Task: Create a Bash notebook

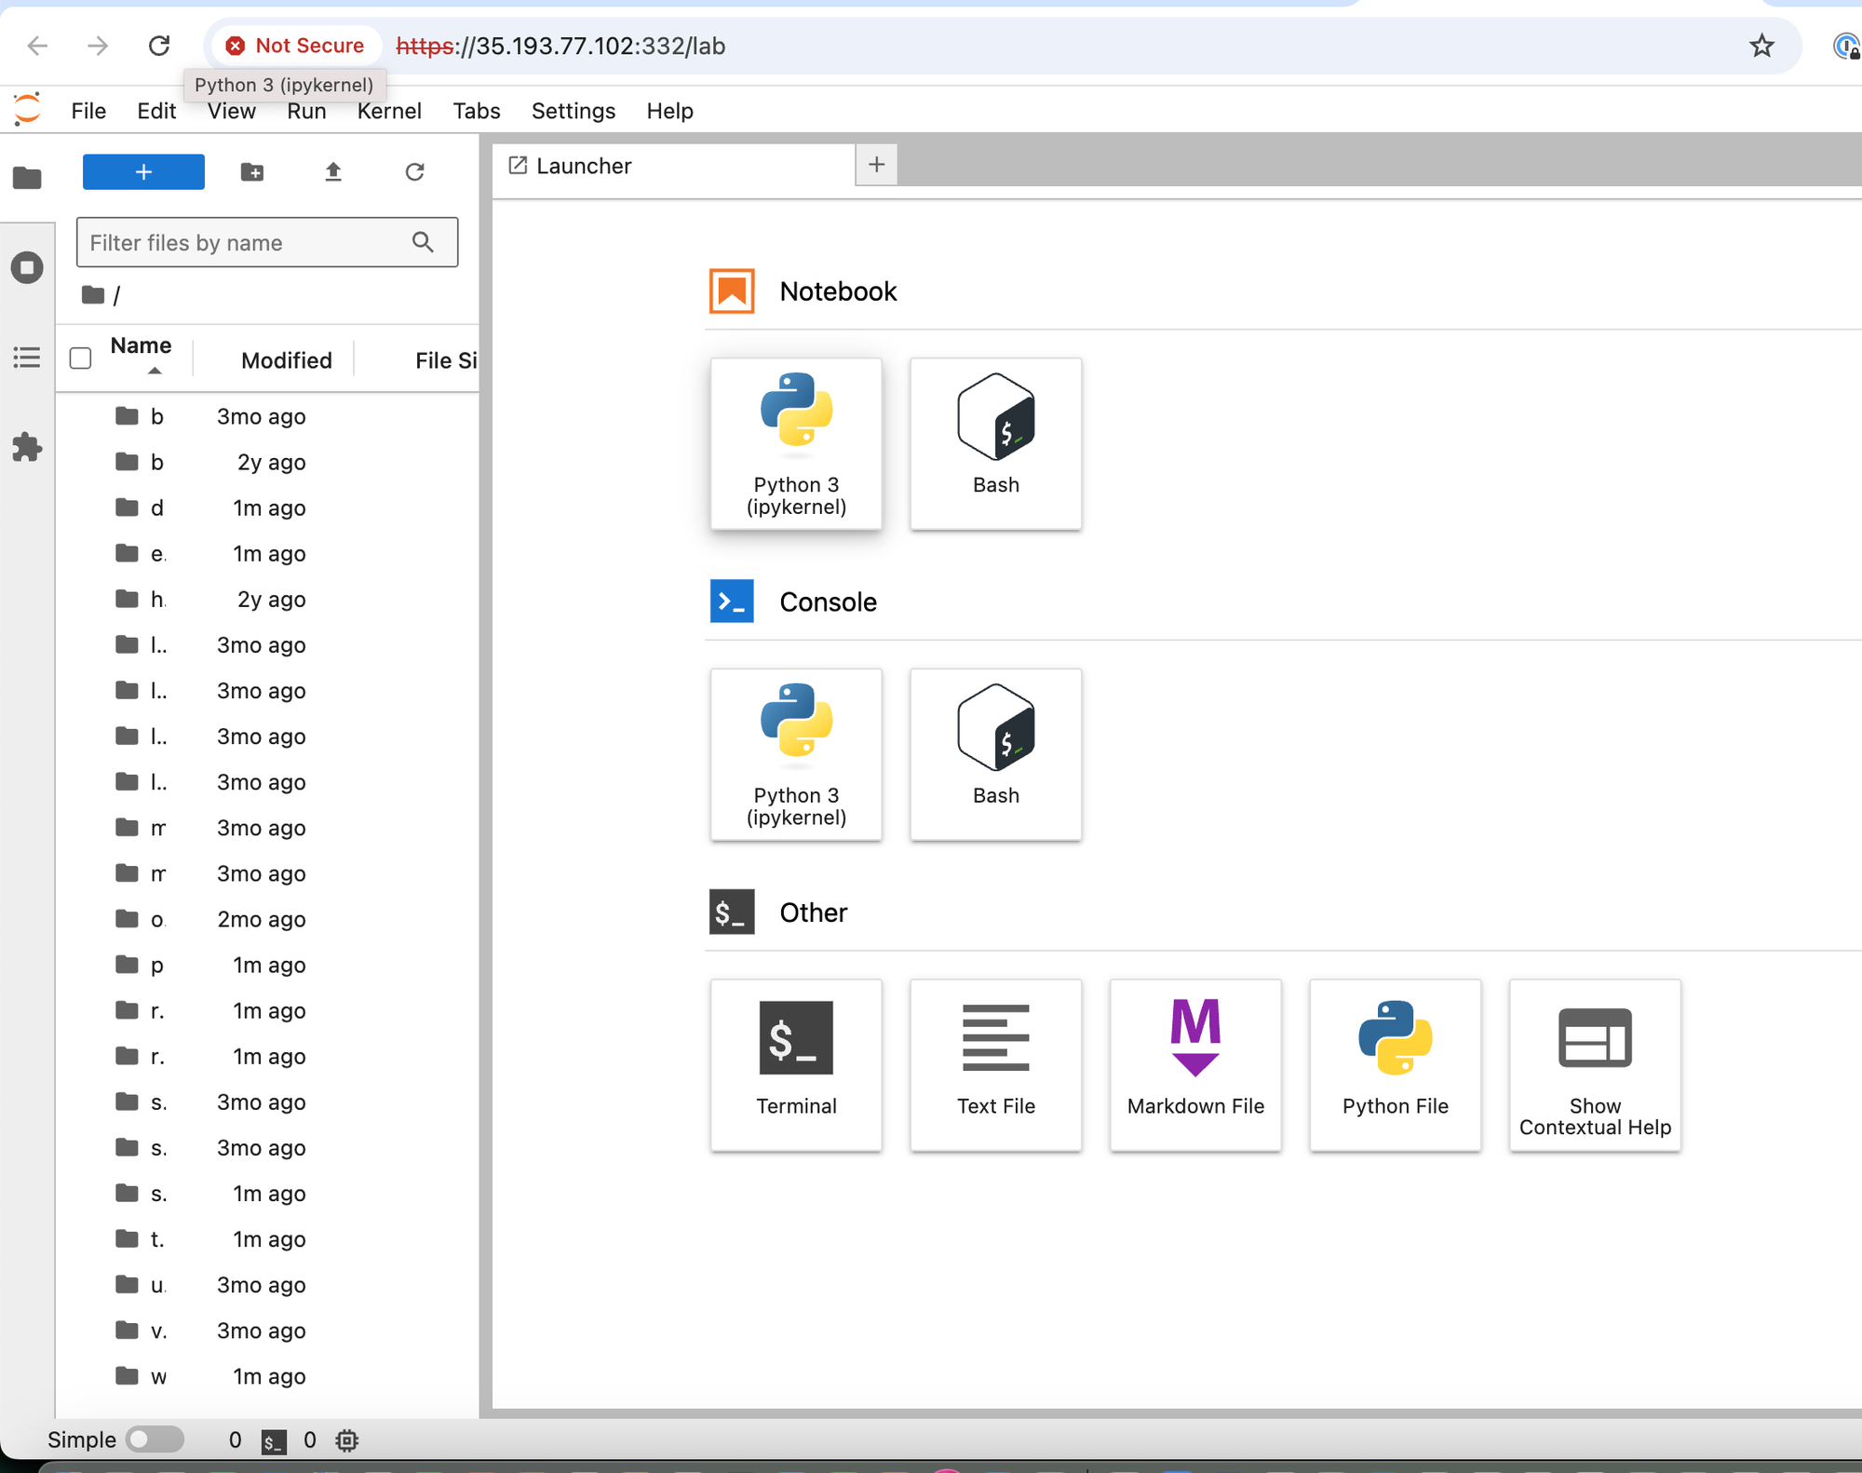Action: (995, 443)
